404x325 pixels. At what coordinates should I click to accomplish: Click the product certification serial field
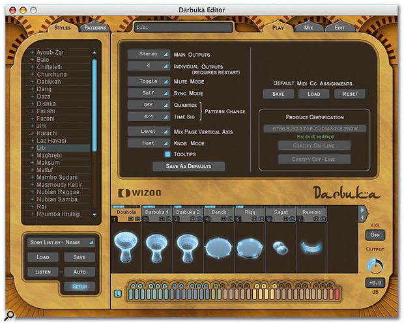tap(315, 128)
